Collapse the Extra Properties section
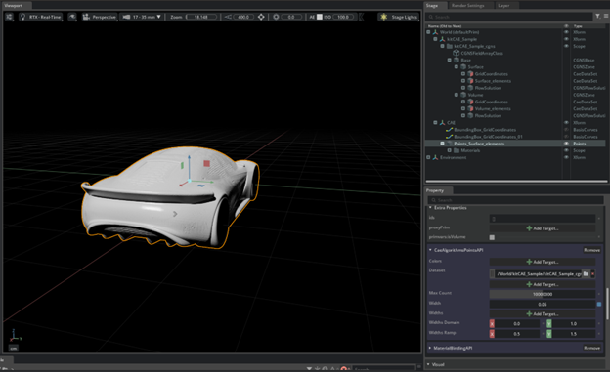The image size is (610, 372). pos(430,208)
